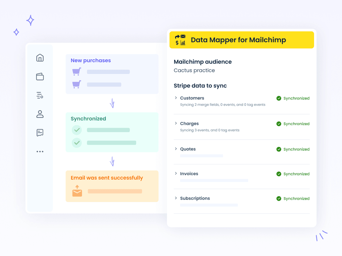Screen dimensions: 342x256
Task: Click 'Syncing 2 merge fields' description text
Action: pos(223,105)
